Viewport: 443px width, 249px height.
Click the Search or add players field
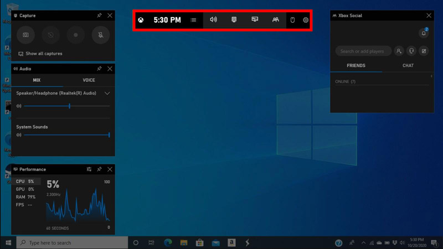363,51
